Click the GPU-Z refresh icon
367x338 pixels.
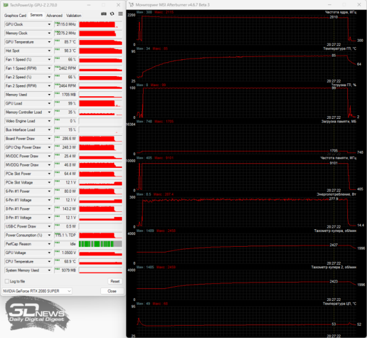(x=112, y=14)
